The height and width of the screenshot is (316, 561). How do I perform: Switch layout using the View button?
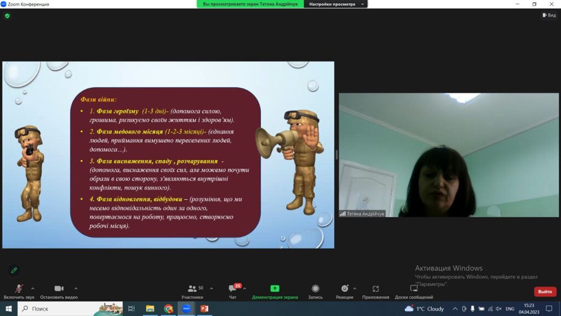pyautogui.click(x=549, y=15)
